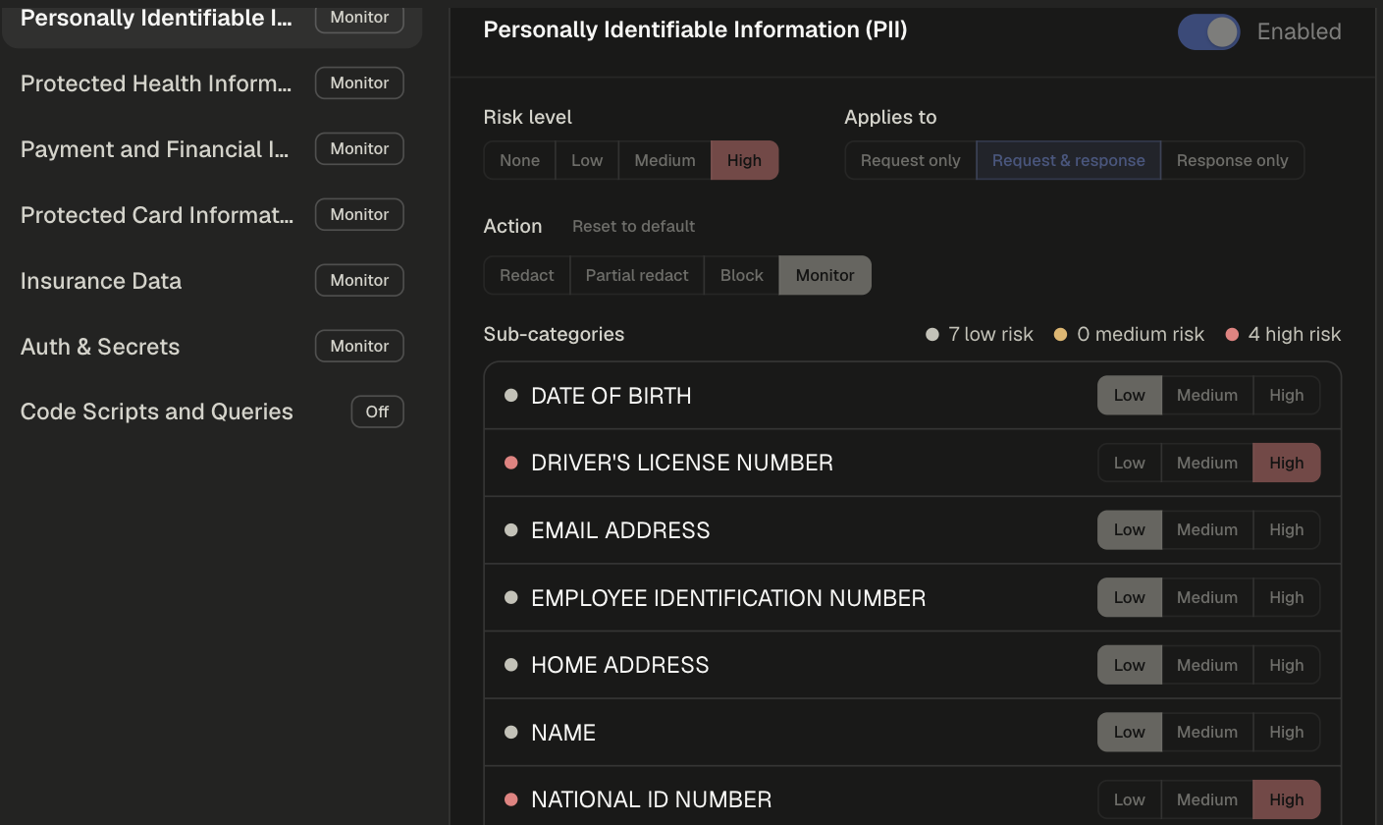The height and width of the screenshot is (825, 1383).
Task: Click Reset to default link
Action: pos(633,226)
